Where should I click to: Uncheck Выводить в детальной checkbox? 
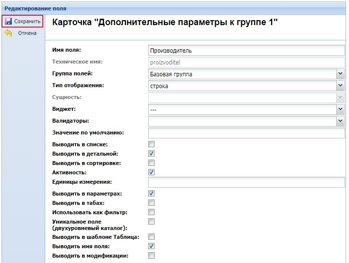[152, 154]
